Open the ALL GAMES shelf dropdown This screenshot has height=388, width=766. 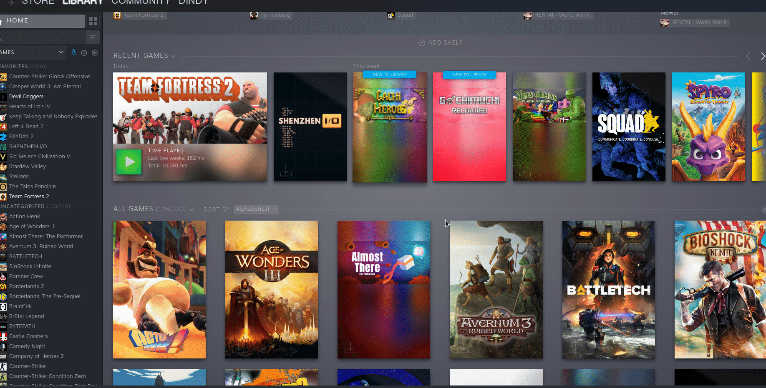tap(191, 209)
